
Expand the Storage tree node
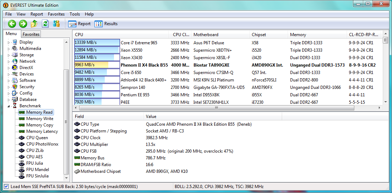point(9,55)
